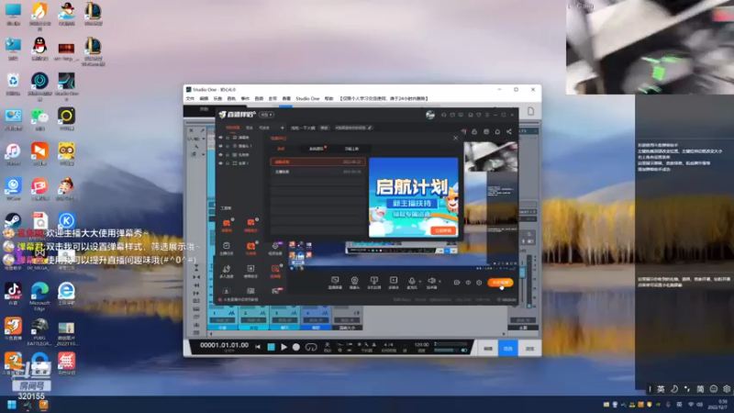Click the tempo value 120.00 in transport
The height and width of the screenshot is (413, 734).
421,345
